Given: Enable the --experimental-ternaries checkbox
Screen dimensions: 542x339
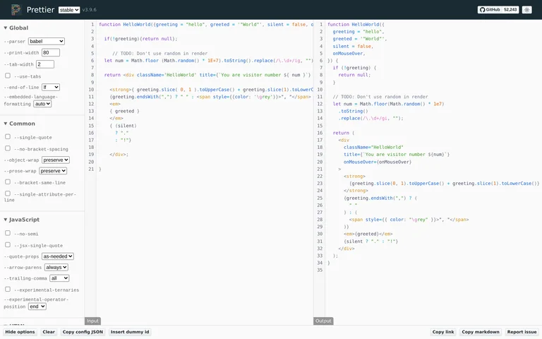Looking at the screenshot, I should click(x=8, y=289).
